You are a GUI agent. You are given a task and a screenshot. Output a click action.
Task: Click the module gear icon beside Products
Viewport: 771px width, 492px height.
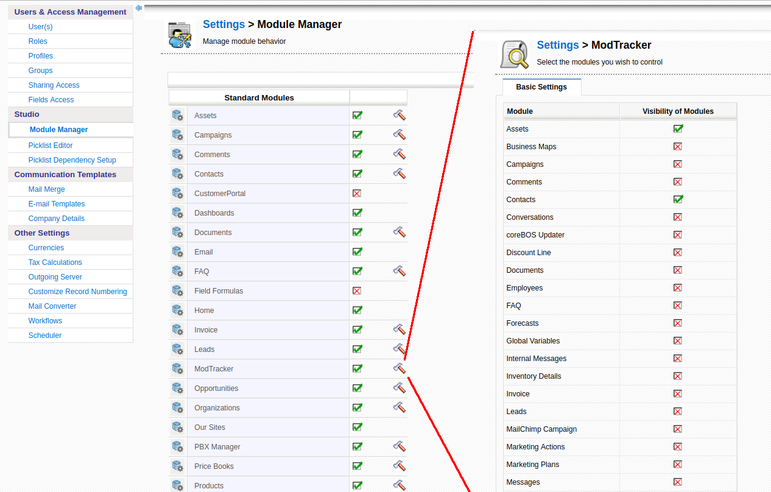pos(177,485)
